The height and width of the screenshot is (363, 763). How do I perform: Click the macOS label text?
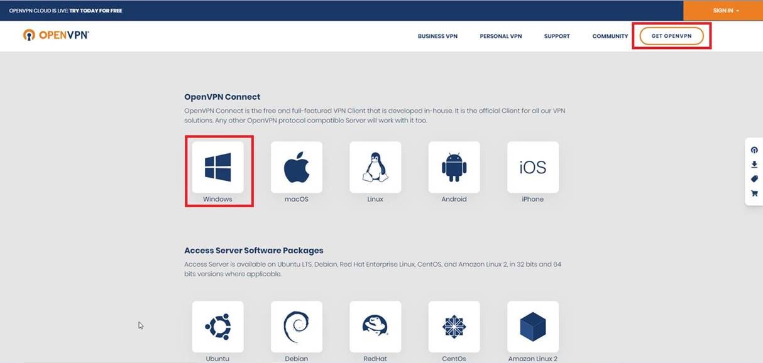(x=297, y=199)
